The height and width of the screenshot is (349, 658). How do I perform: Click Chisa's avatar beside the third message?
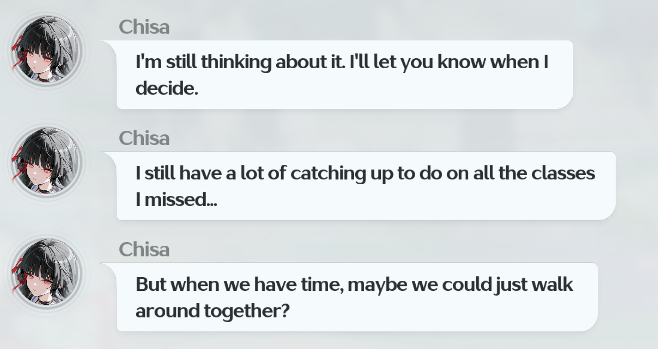(46, 273)
